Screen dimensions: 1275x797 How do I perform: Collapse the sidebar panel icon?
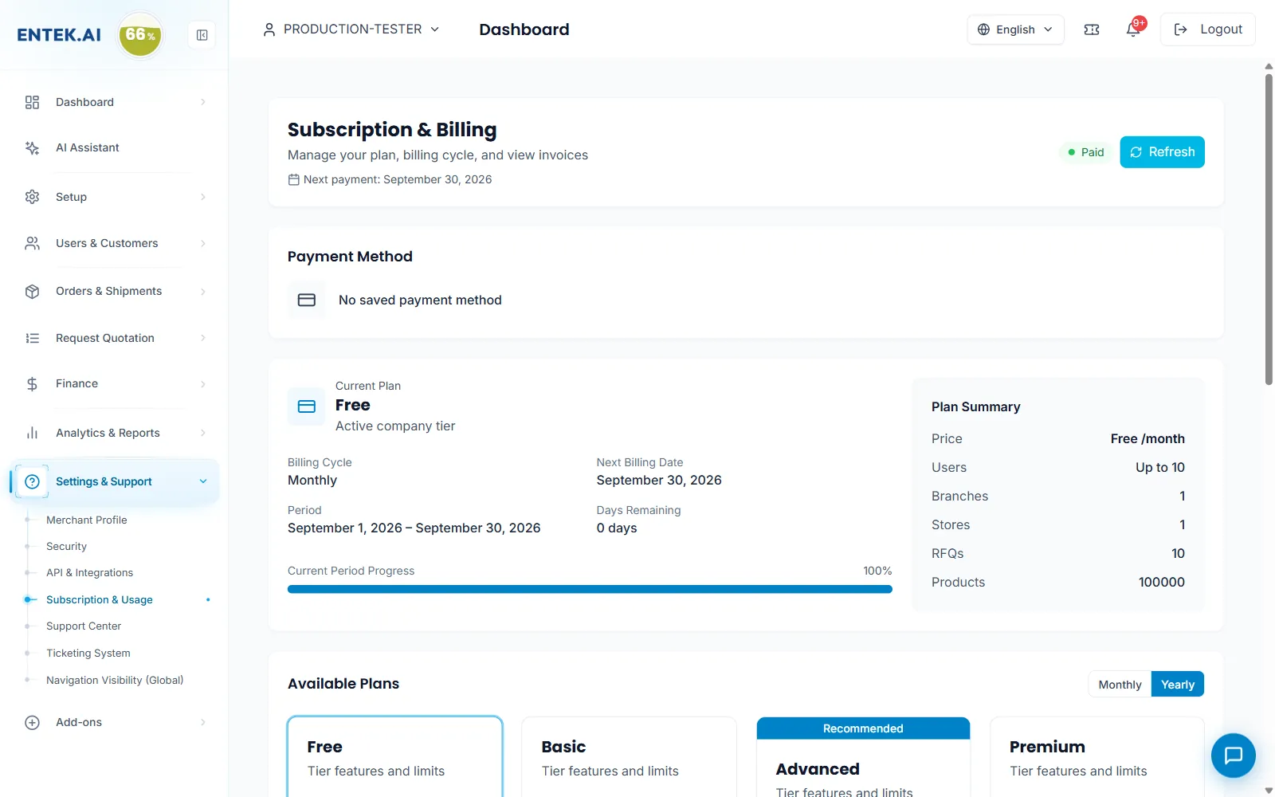coord(202,35)
